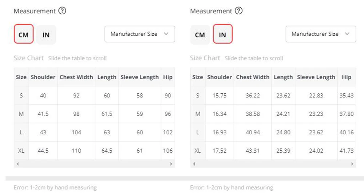Open right Manufacturer Size dropdown
Image resolution: width=364 pixels, height=194 pixels.
tap(321, 34)
